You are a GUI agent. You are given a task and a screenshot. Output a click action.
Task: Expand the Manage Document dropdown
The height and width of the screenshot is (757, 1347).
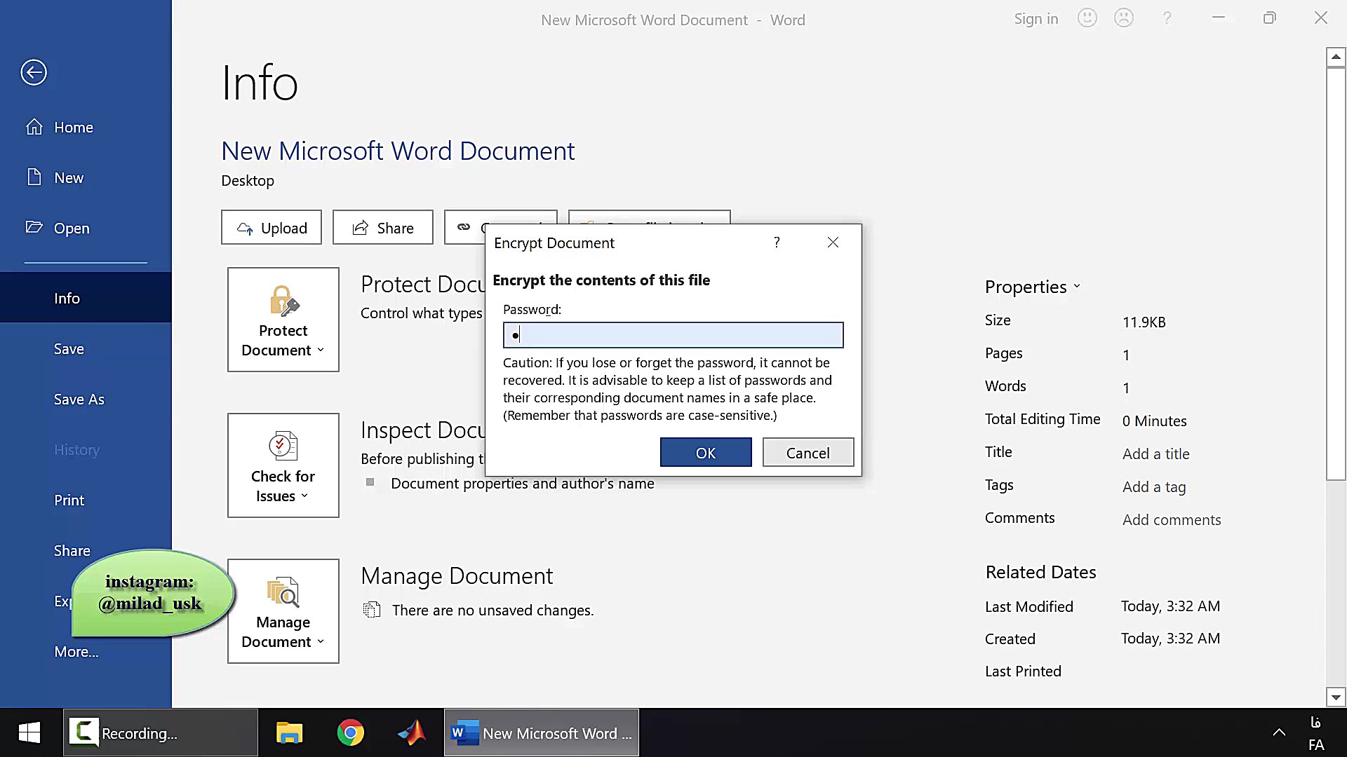[x=283, y=611]
